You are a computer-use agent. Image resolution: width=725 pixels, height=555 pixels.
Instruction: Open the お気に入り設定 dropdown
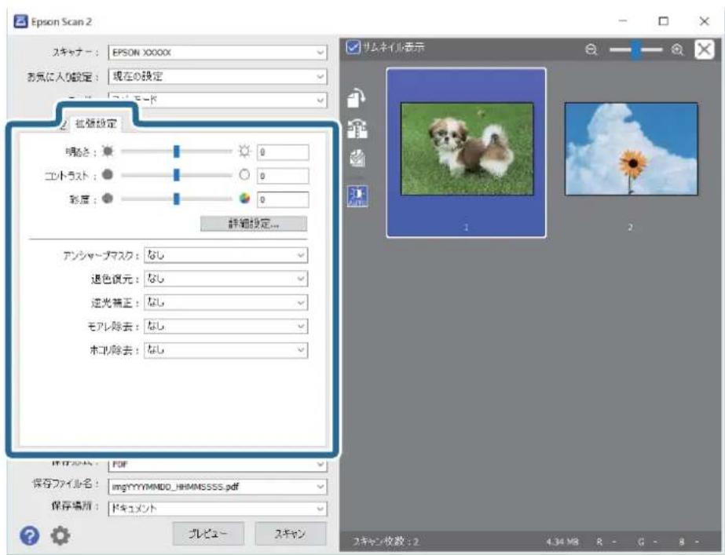(218, 76)
